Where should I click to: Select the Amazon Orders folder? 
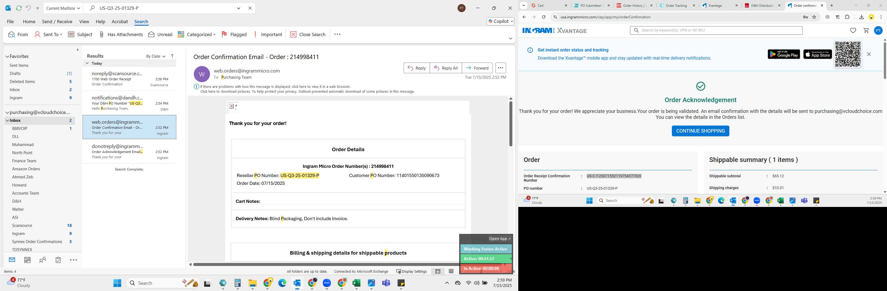(x=26, y=169)
